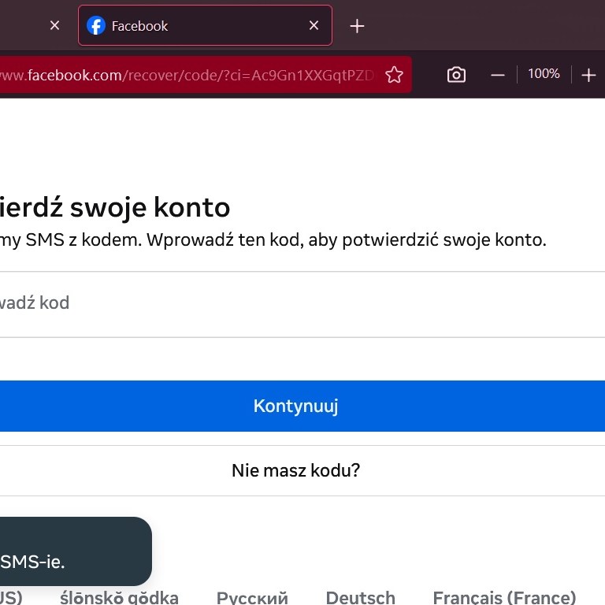Image resolution: width=605 pixels, height=605 pixels.
Task: Close the Facebook tab
Action: [x=314, y=26]
